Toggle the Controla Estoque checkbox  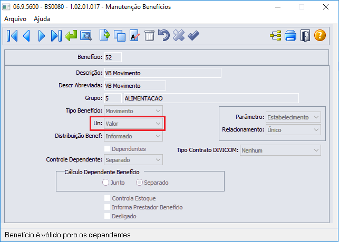click(107, 198)
